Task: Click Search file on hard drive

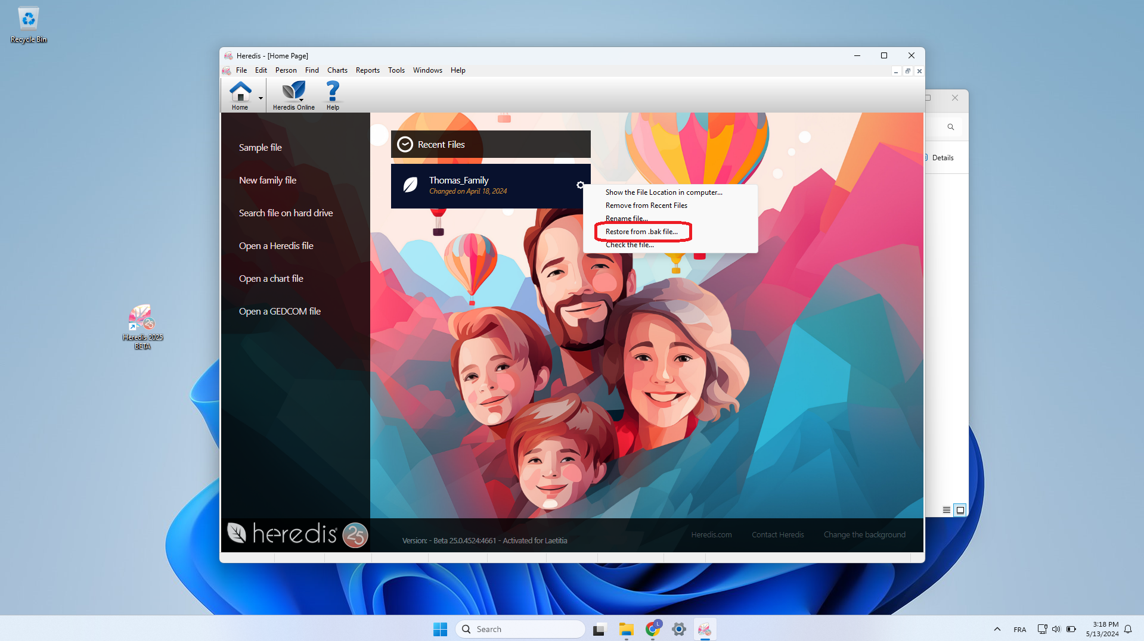Action: (x=286, y=213)
